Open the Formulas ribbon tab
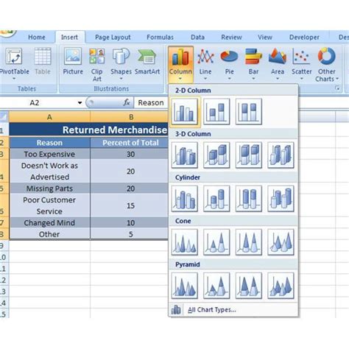The width and height of the screenshot is (349, 349). tap(160, 38)
